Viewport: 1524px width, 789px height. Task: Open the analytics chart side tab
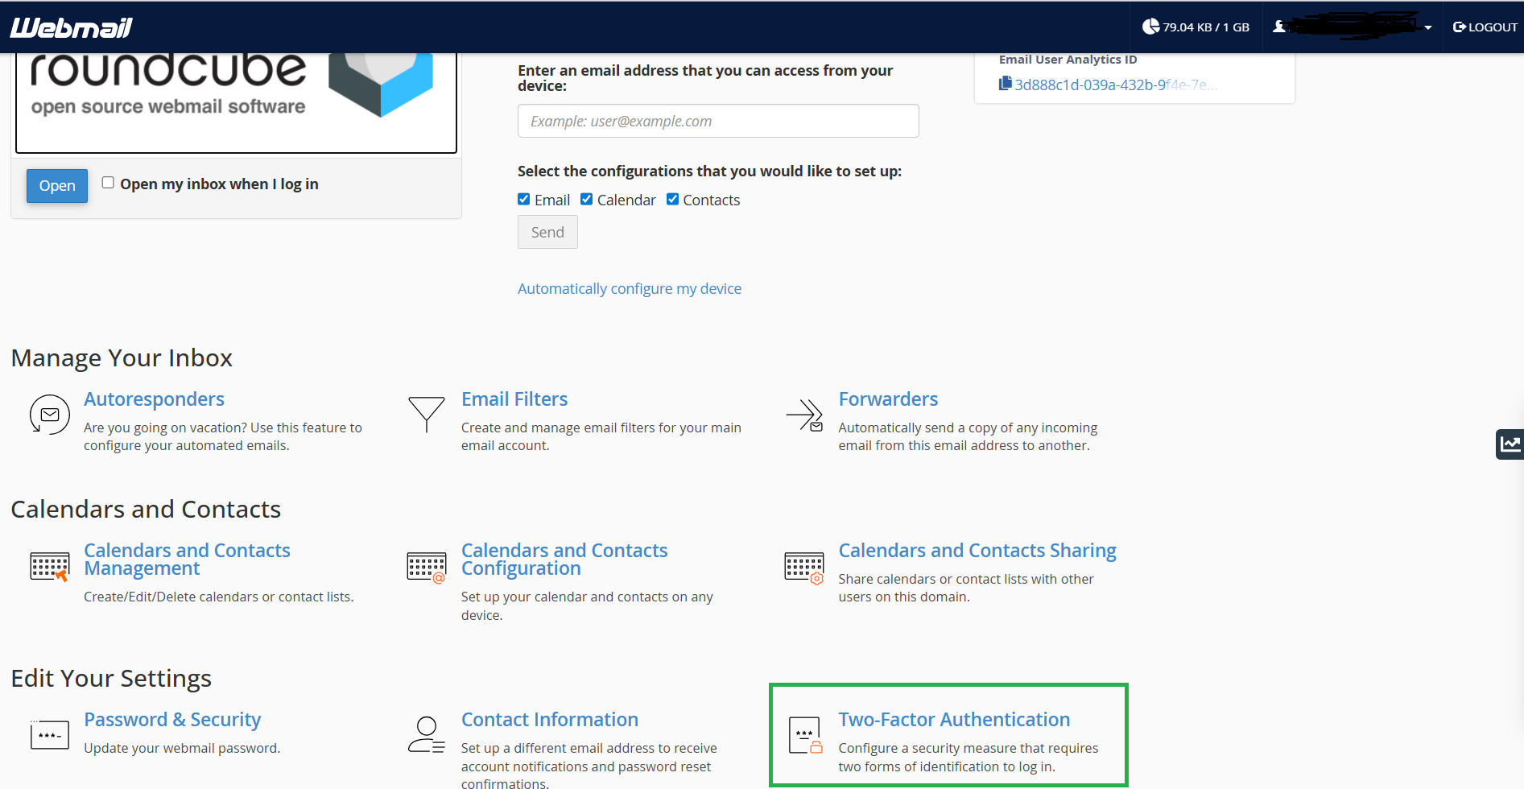tap(1510, 444)
